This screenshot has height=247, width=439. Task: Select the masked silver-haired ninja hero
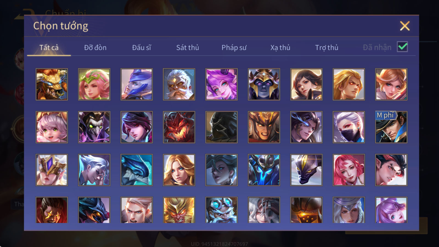(x=349, y=127)
